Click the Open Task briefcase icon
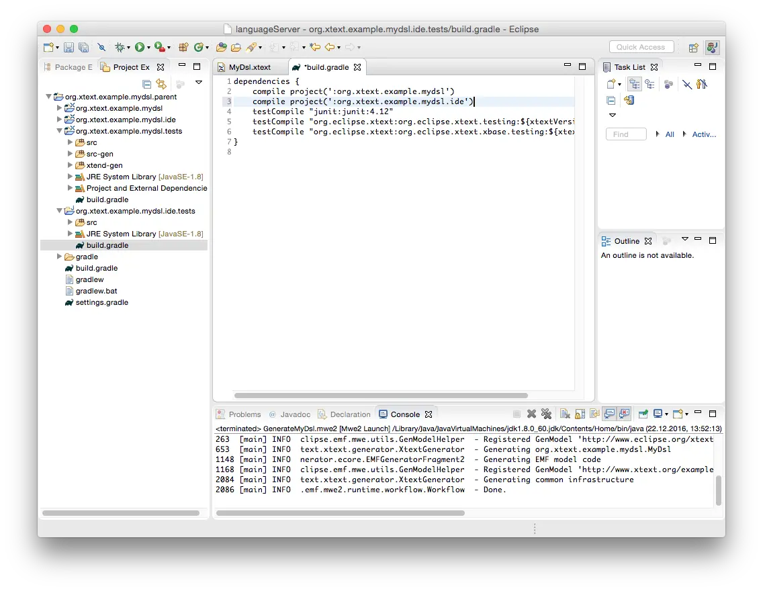 [x=236, y=47]
